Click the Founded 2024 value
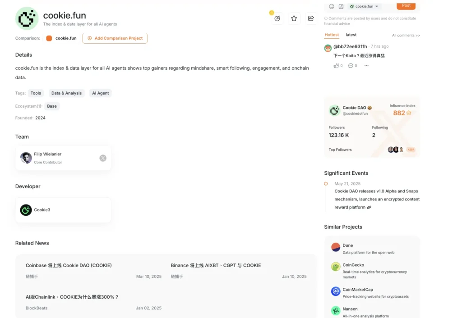Viewport: 462px width, 318px height. (40, 118)
